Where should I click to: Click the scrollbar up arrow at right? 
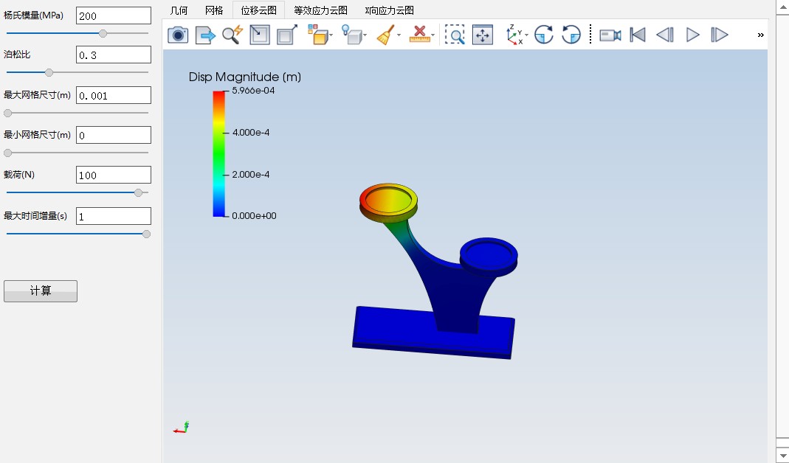click(x=782, y=7)
